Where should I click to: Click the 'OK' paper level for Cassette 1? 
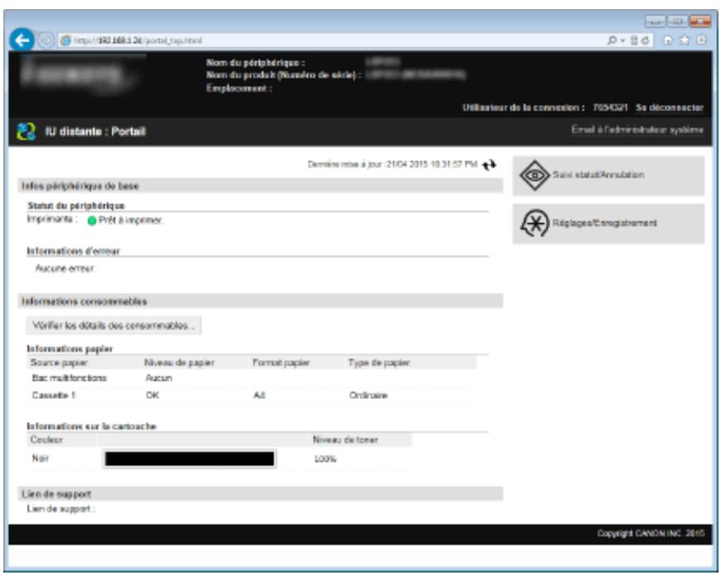(152, 396)
